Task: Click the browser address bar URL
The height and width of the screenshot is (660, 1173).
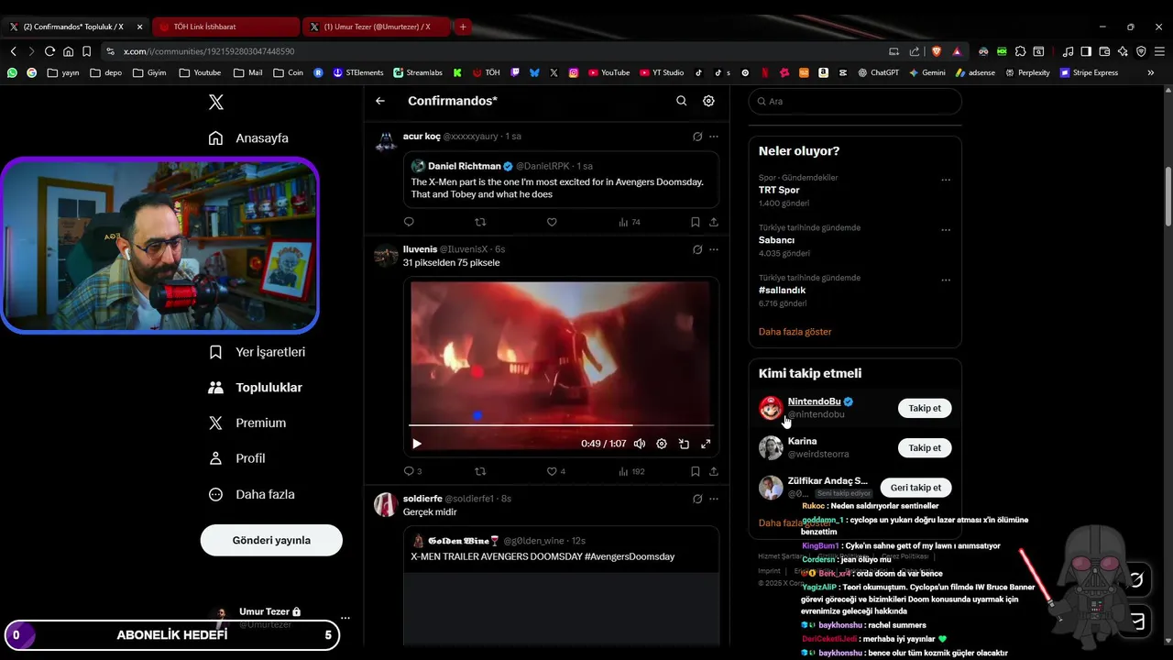Action: 209,51
